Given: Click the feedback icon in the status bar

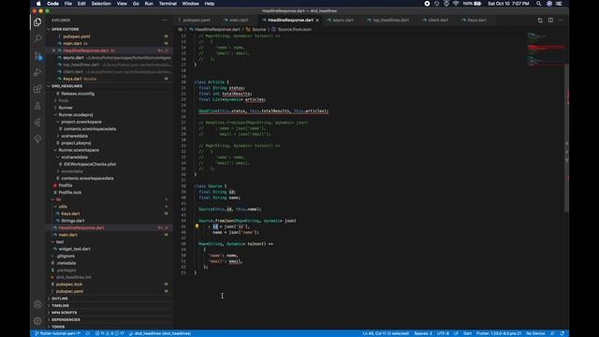Looking at the screenshot, I should point(552,333).
